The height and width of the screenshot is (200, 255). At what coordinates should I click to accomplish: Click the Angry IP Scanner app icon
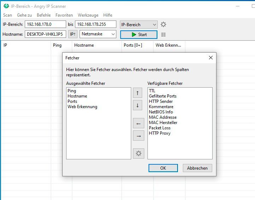(6, 6)
